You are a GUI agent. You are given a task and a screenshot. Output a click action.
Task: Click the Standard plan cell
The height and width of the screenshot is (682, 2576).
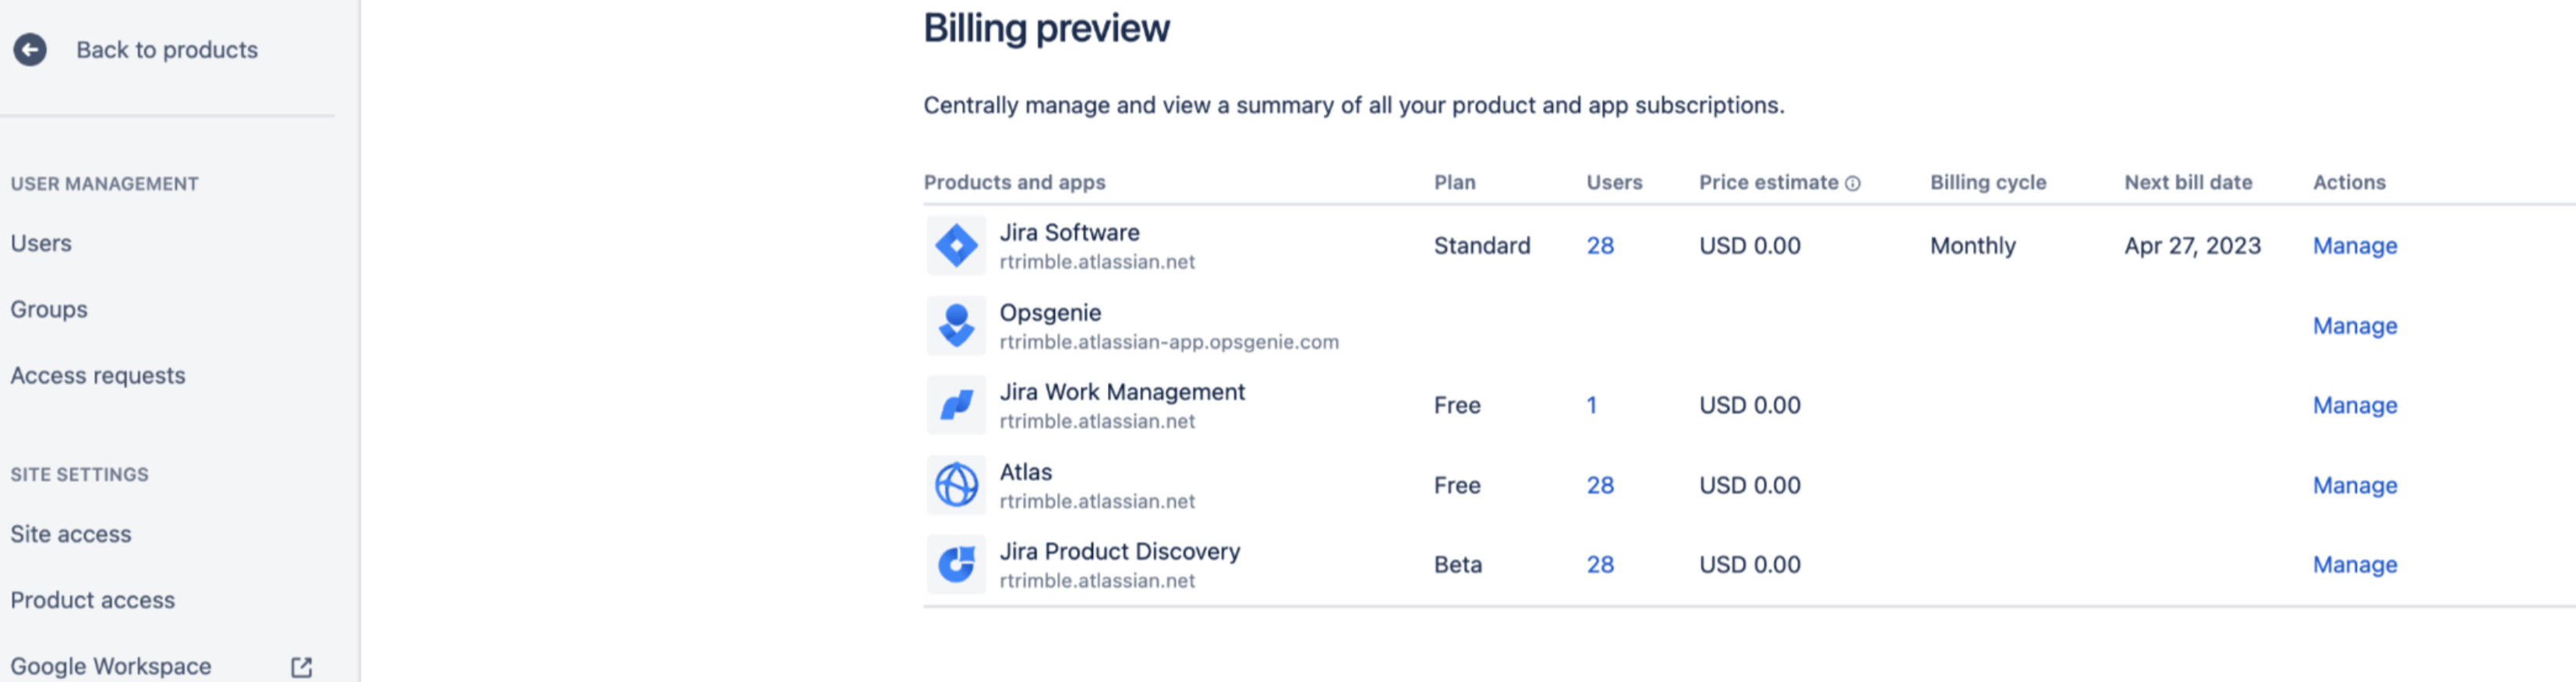[x=1482, y=246]
